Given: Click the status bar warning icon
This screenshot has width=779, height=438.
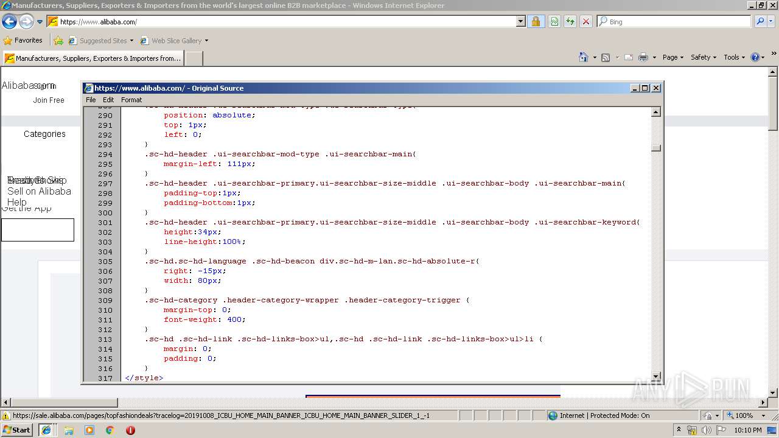Looking at the screenshot, I should click(x=6, y=416).
